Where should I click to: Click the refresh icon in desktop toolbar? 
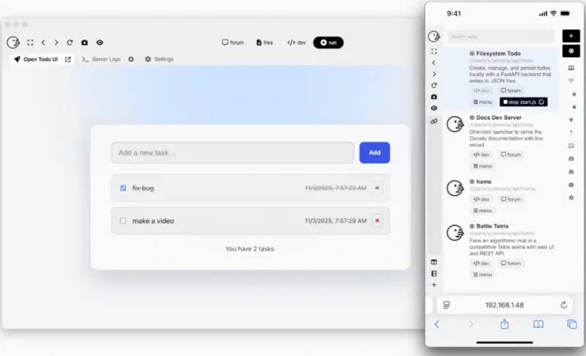click(x=70, y=43)
